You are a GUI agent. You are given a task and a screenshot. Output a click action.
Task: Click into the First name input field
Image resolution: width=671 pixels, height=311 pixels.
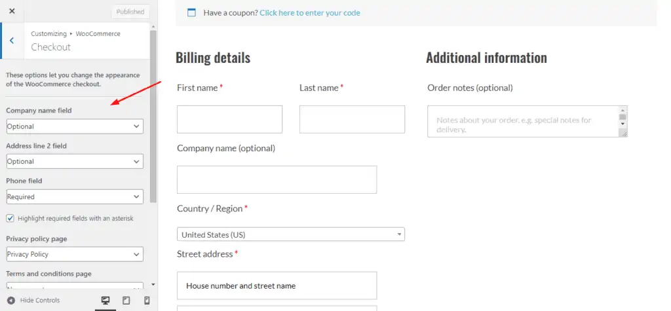(229, 119)
